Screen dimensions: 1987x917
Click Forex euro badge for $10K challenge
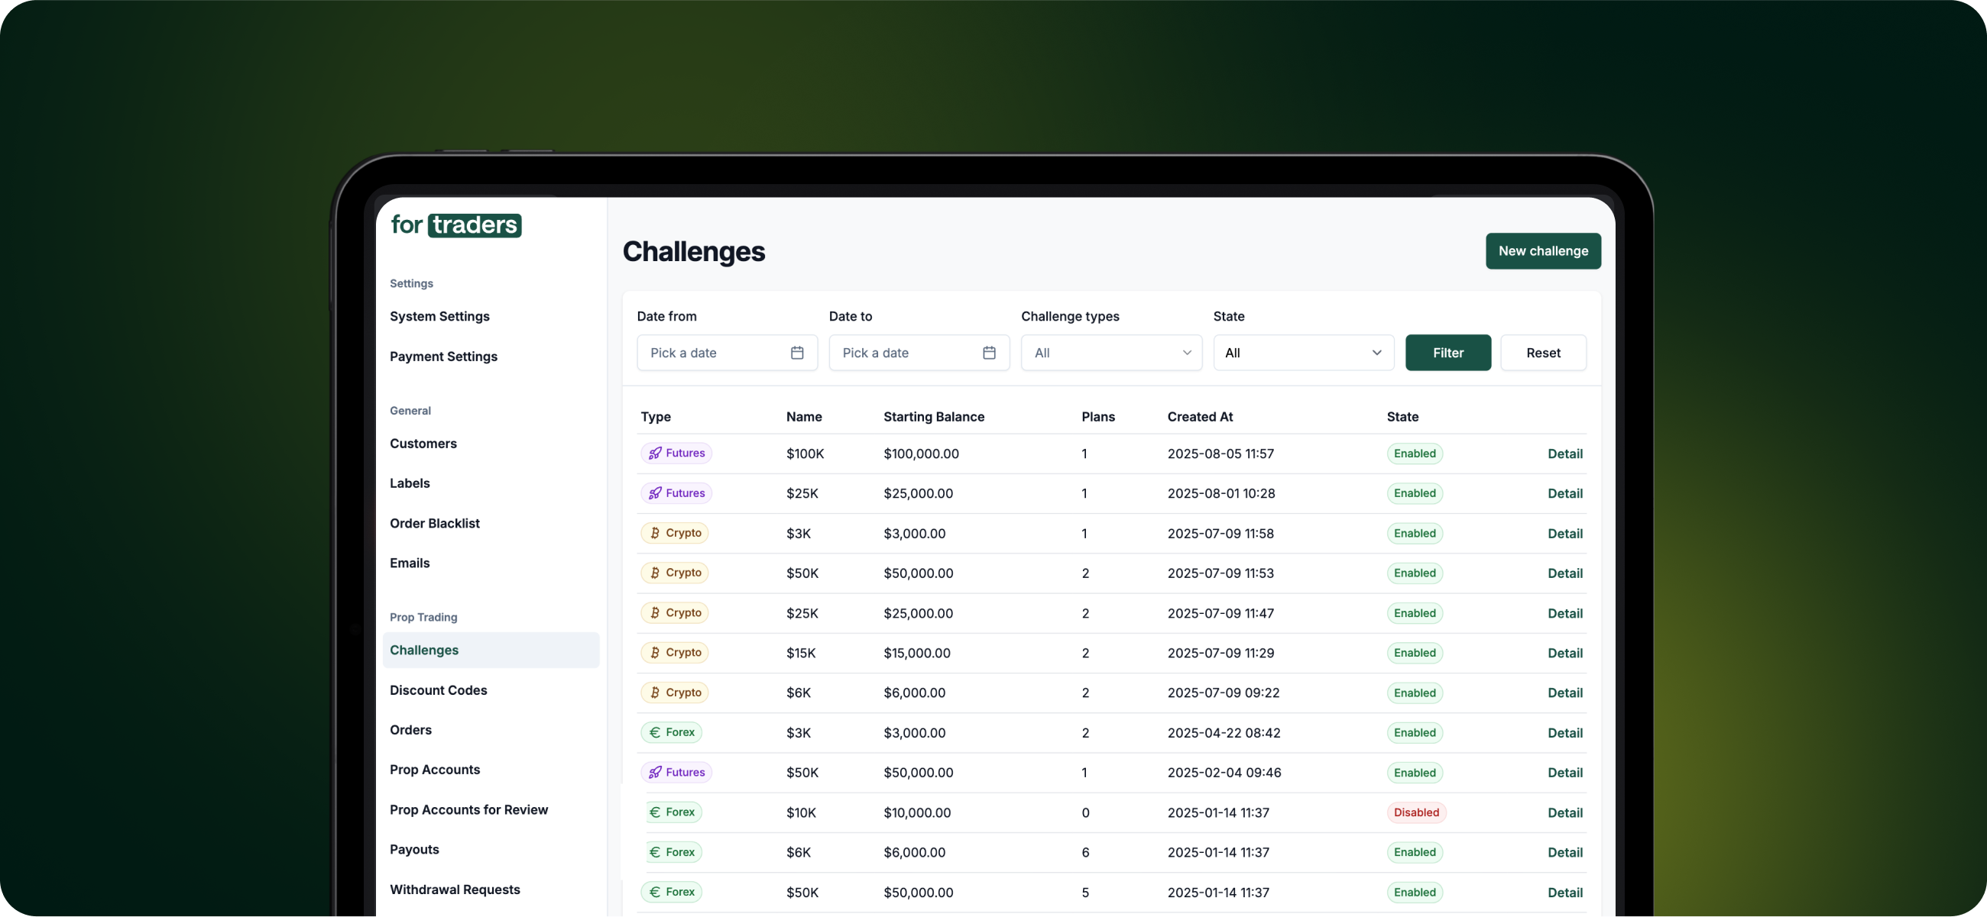(x=671, y=812)
